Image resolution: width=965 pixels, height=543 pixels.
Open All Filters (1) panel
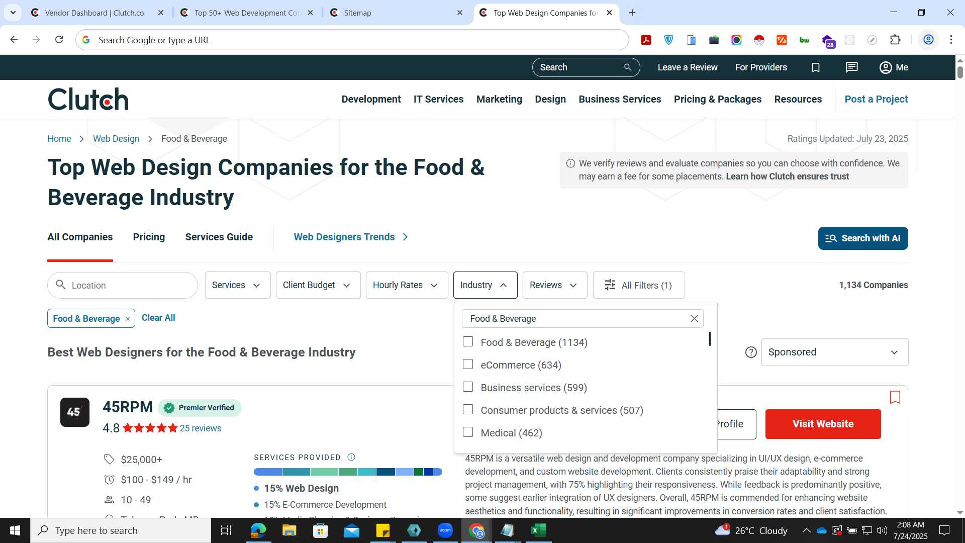click(x=638, y=285)
